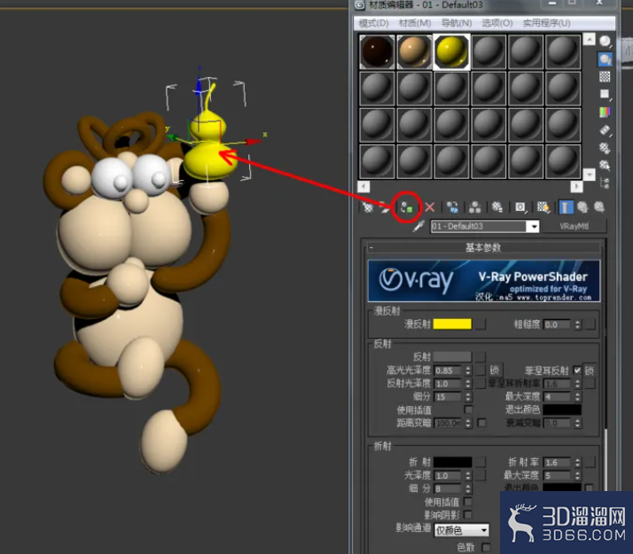This screenshot has width=633, height=554.
Task: Toggle the Show End Result icon
Action: click(566, 207)
